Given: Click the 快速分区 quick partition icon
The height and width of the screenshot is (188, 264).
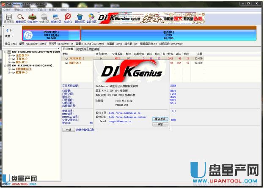Looking at the screenshot, I should click(44, 18).
